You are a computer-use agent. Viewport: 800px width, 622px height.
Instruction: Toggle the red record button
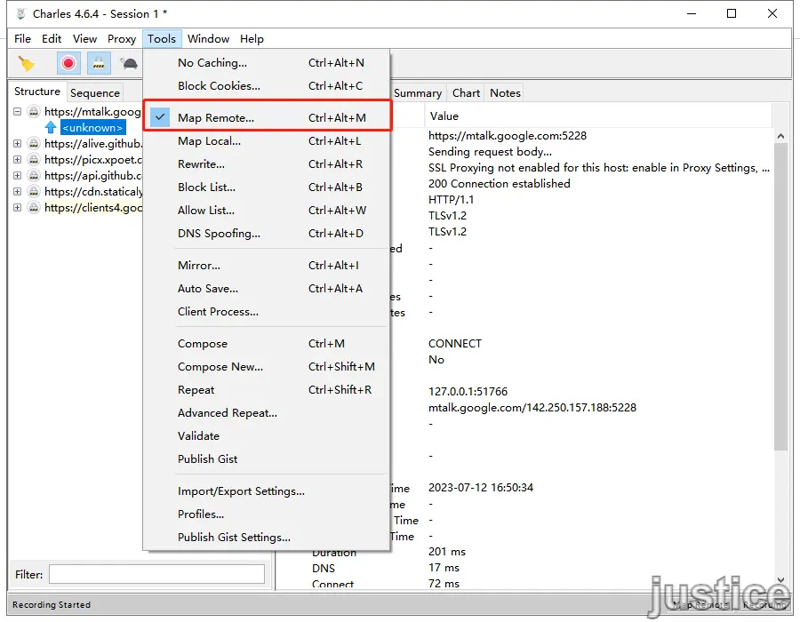click(x=68, y=64)
